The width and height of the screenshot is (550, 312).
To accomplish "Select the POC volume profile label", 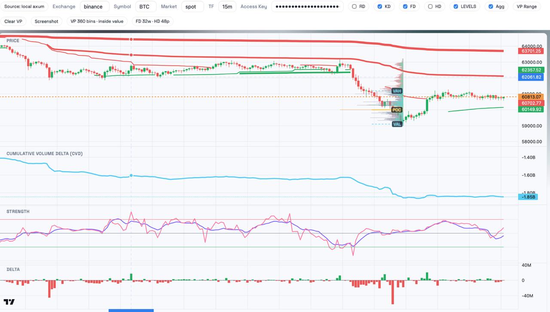I will (x=397, y=110).
